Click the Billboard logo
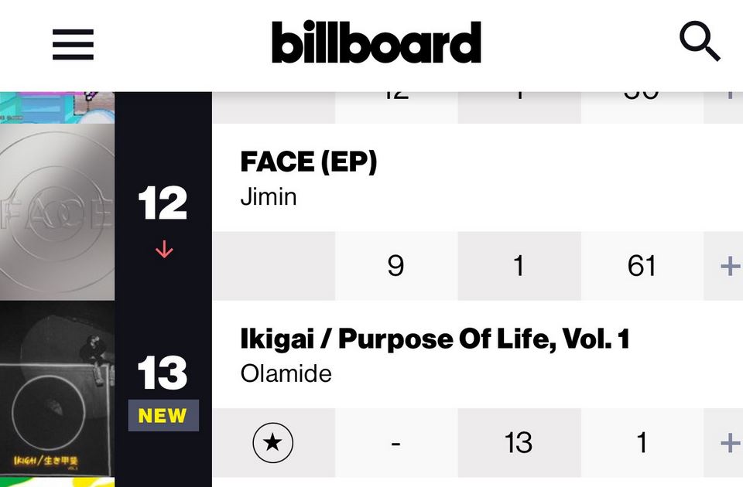The height and width of the screenshot is (487, 743). tap(376, 43)
